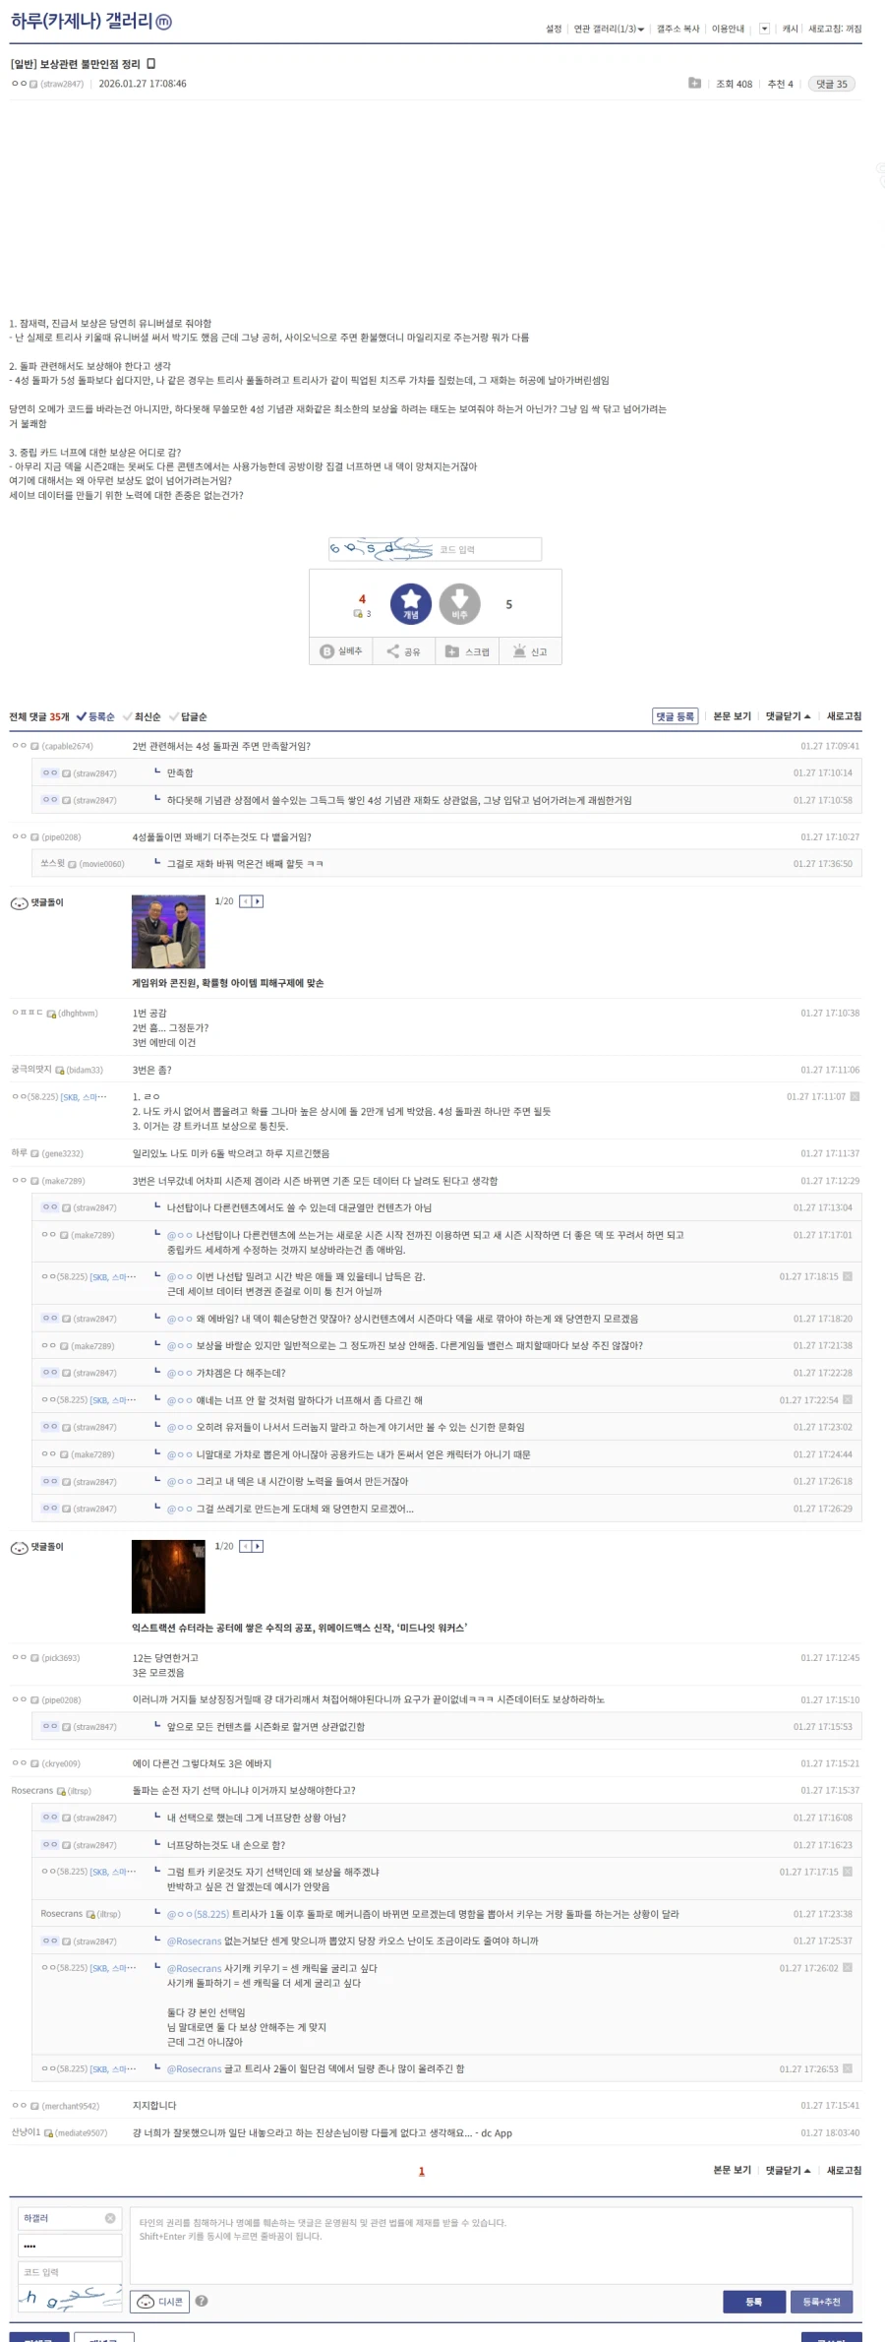This screenshot has height=2342, width=885.
Task: Click the help question mark beside 디시콘
Action: (x=202, y=2301)
